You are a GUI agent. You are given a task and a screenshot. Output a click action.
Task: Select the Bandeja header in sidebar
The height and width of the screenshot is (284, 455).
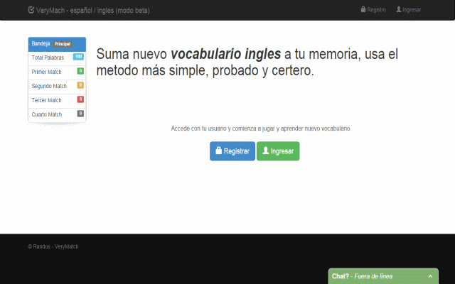pos(57,44)
